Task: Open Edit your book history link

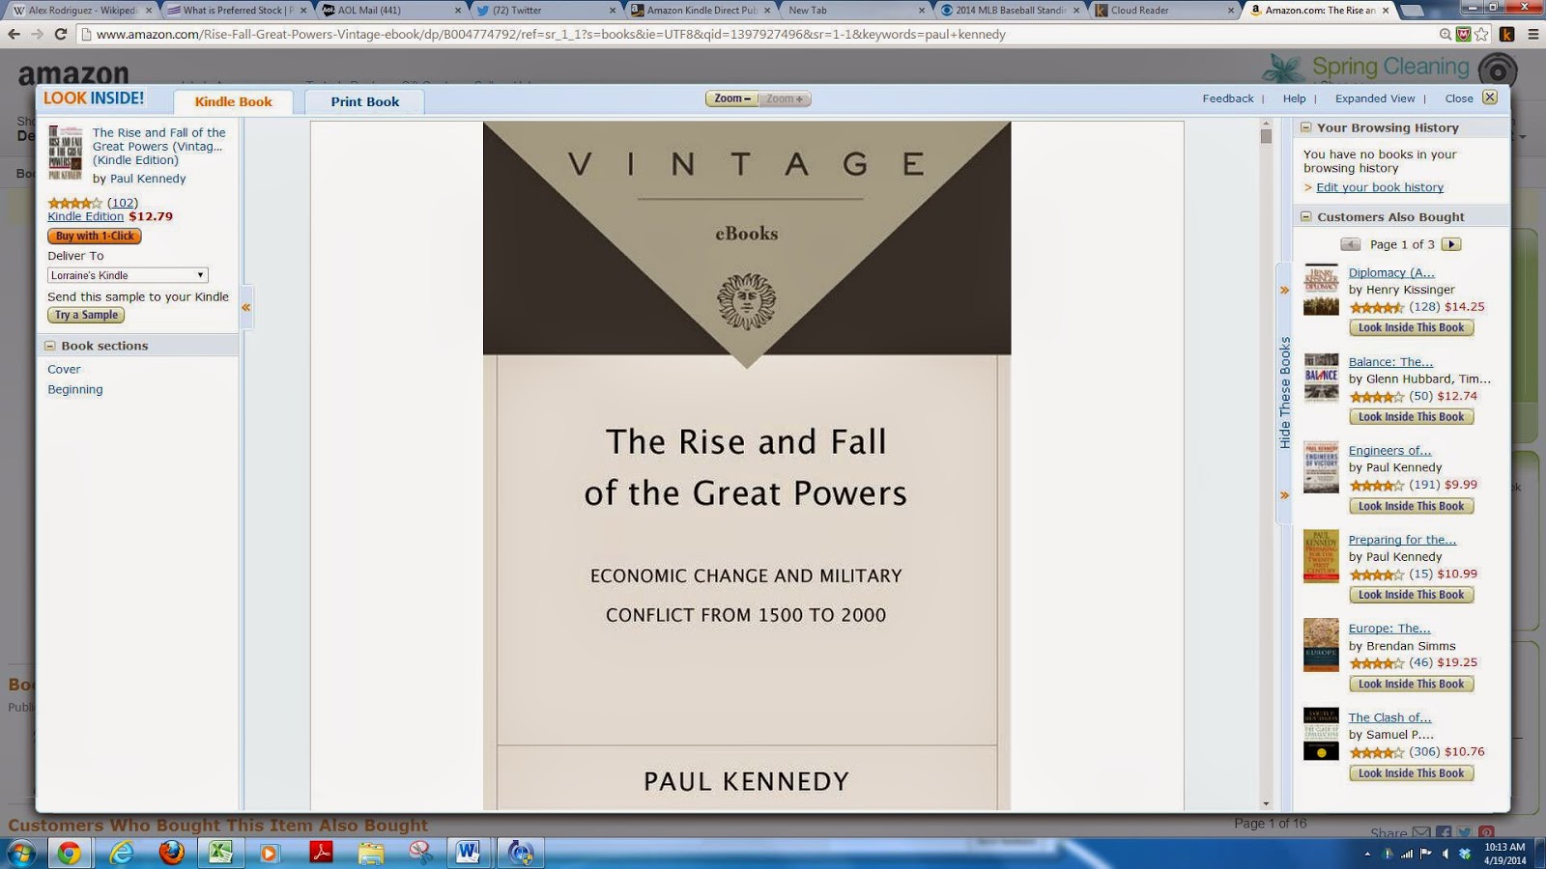Action: tap(1379, 187)
